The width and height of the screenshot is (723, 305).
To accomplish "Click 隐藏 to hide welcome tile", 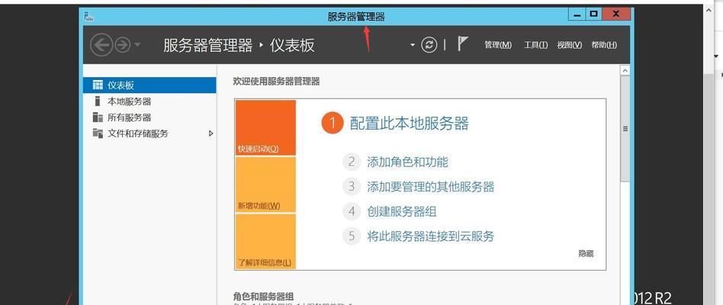I will [586, 253].
